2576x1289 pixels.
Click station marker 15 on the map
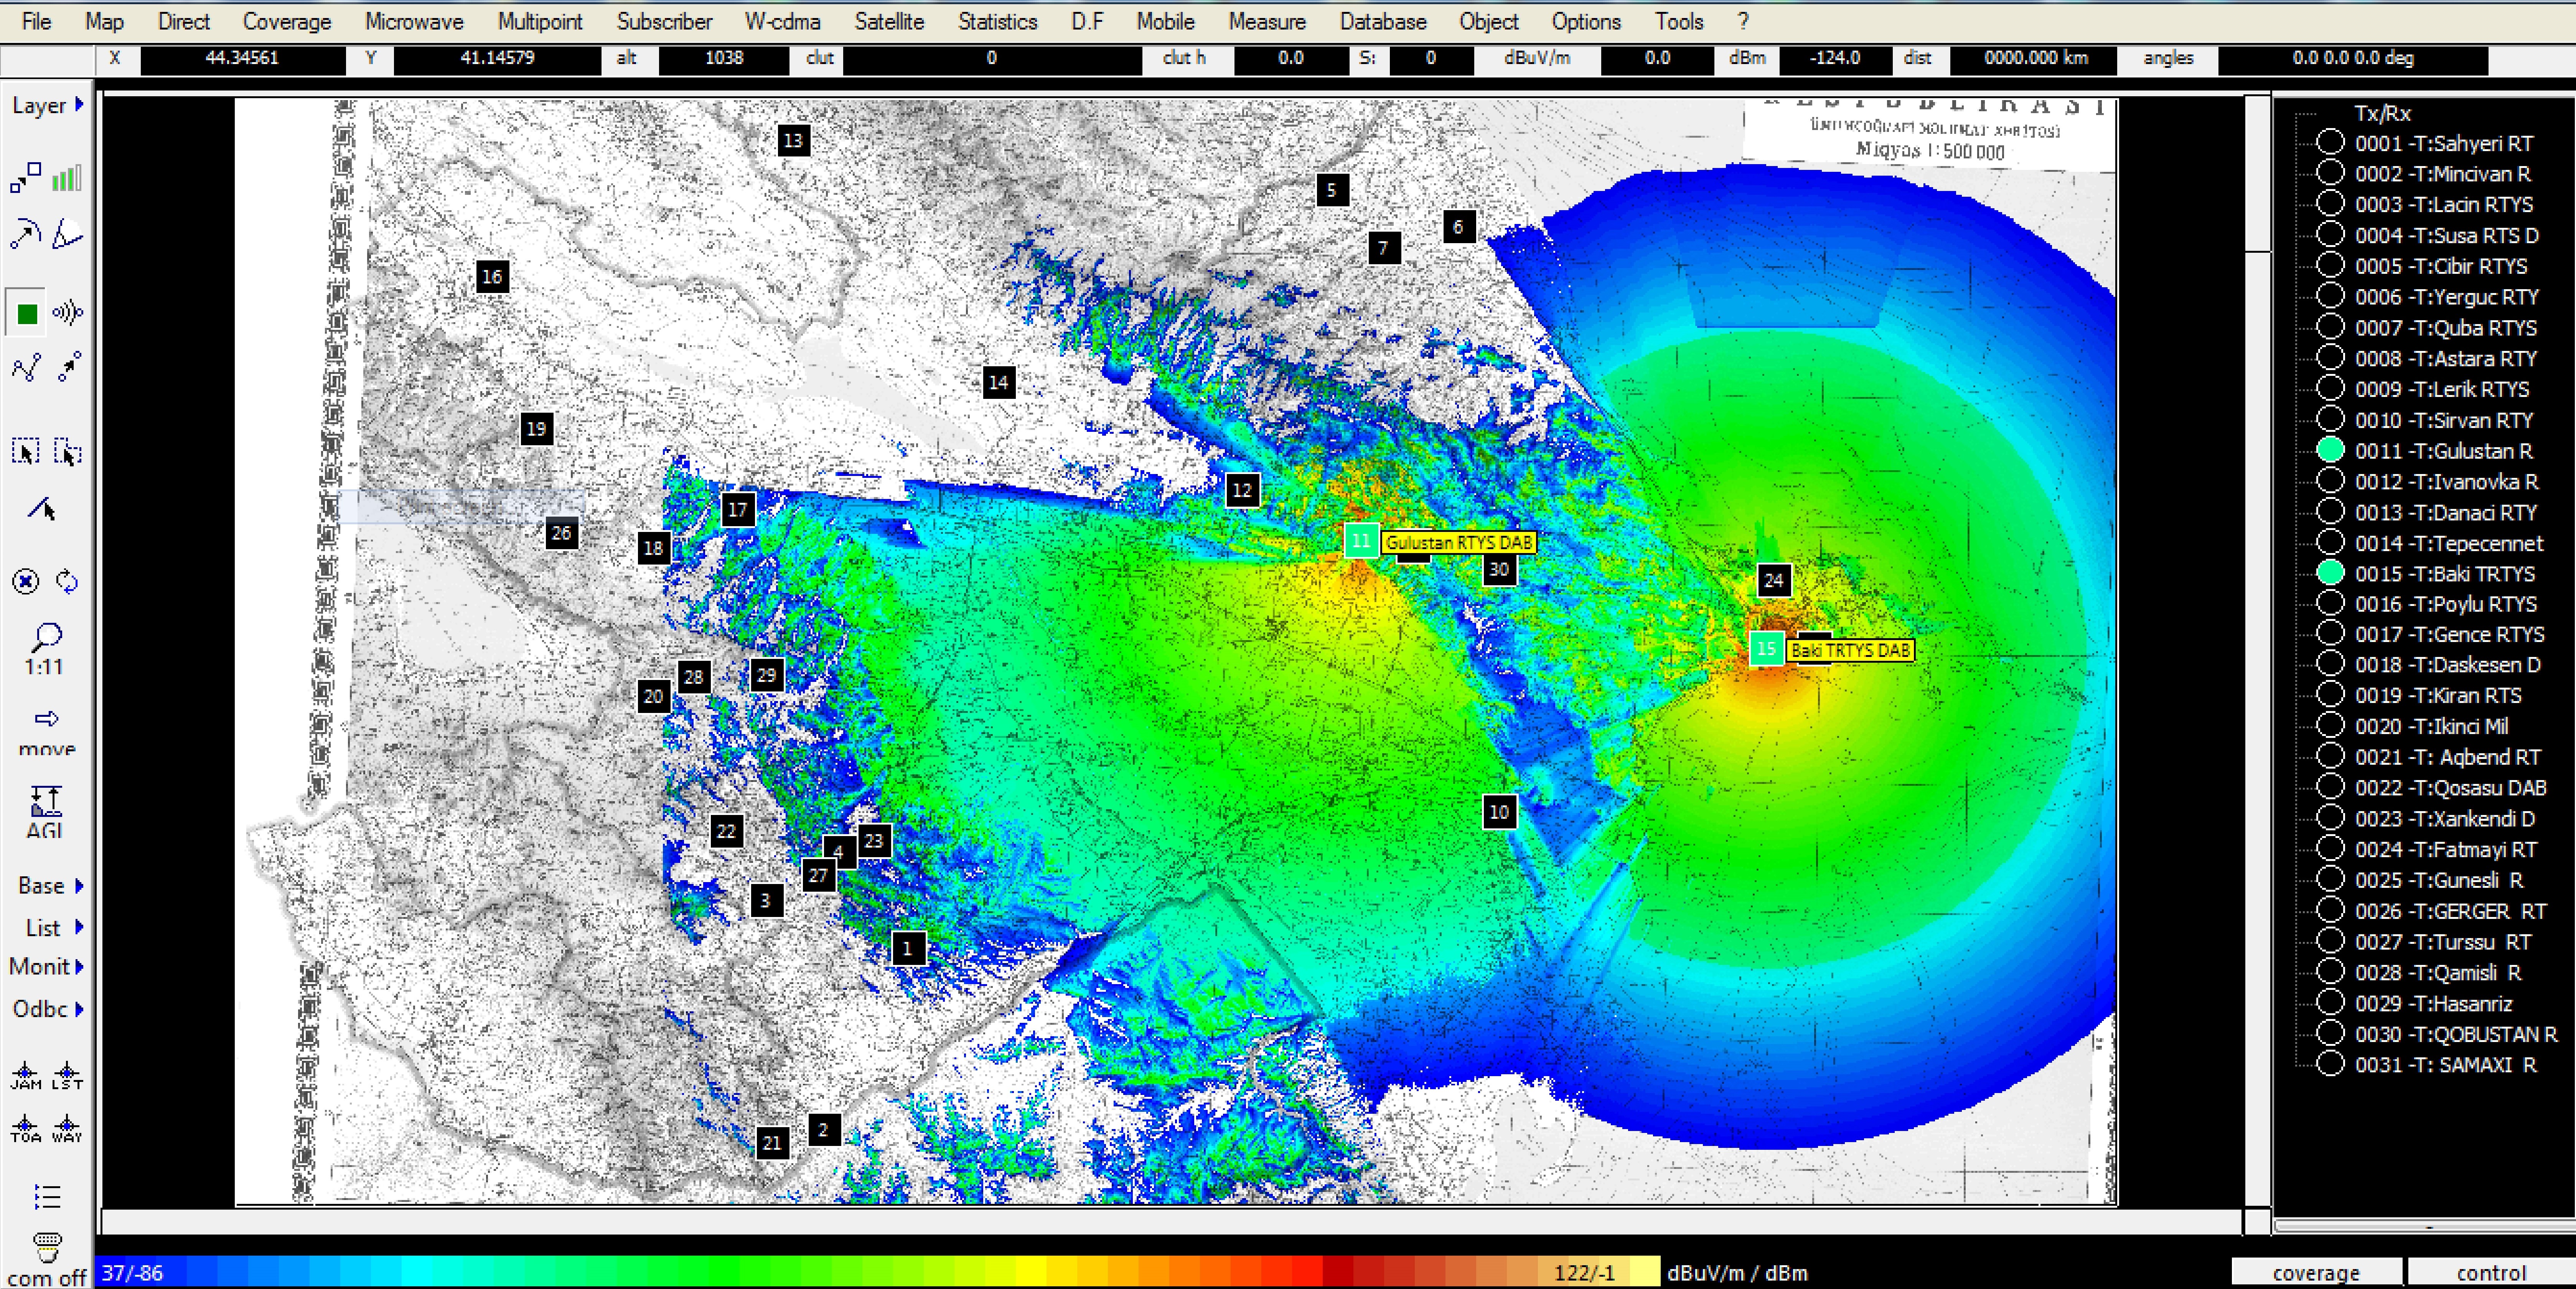tap(1767, 648)
